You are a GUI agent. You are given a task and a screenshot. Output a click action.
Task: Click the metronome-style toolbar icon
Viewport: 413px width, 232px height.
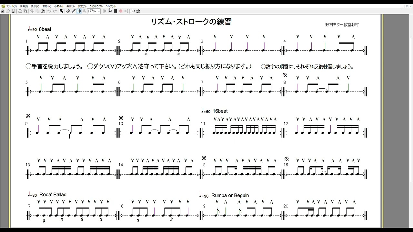tap(133, 11)
